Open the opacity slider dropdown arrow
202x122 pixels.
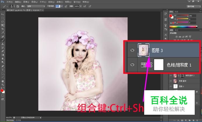coord(62,6)
